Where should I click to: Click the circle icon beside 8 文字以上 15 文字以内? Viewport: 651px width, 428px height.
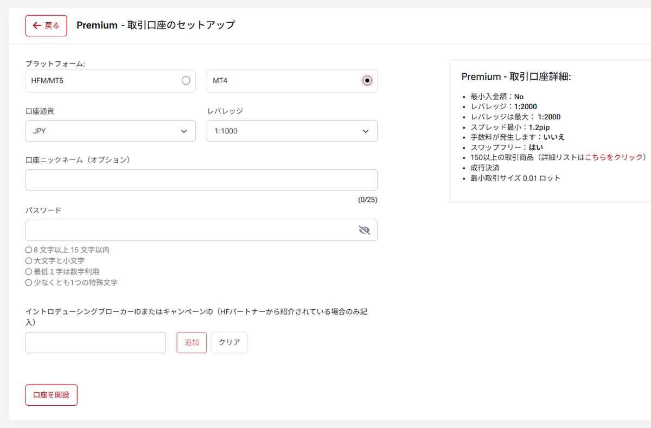coord(29,250)
